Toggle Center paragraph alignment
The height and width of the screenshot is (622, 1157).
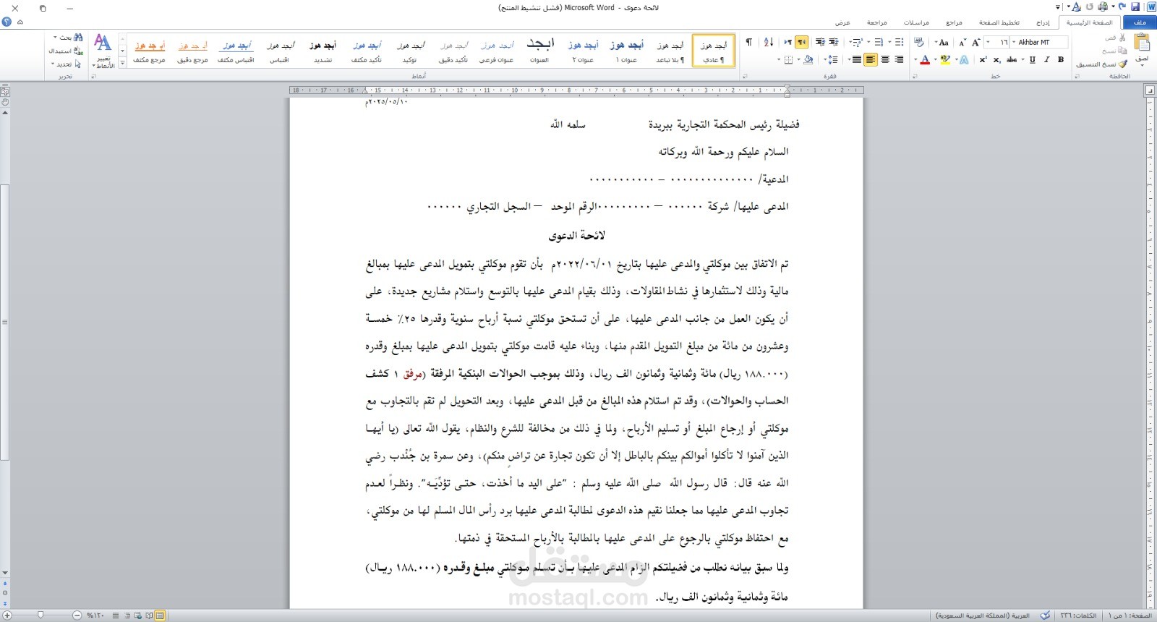coord(885,59)
